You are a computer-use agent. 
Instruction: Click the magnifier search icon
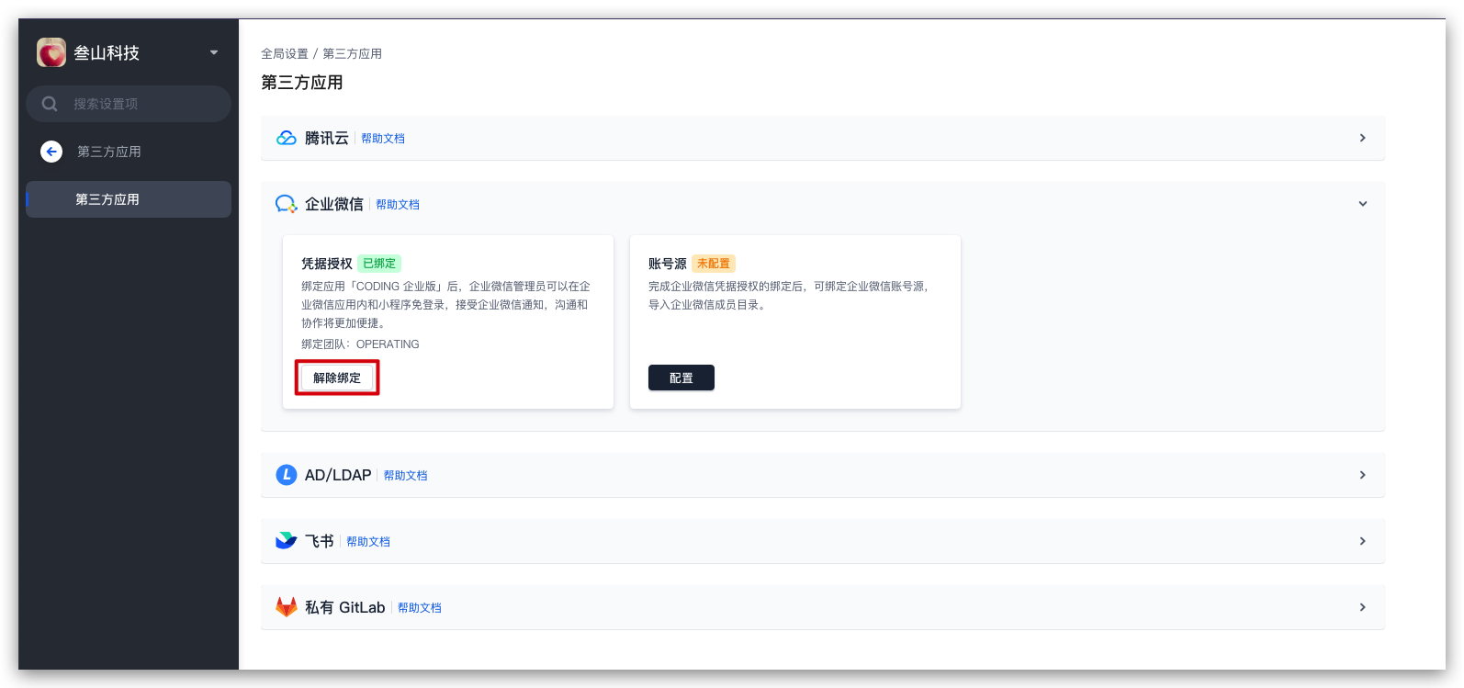pos(50,104)
